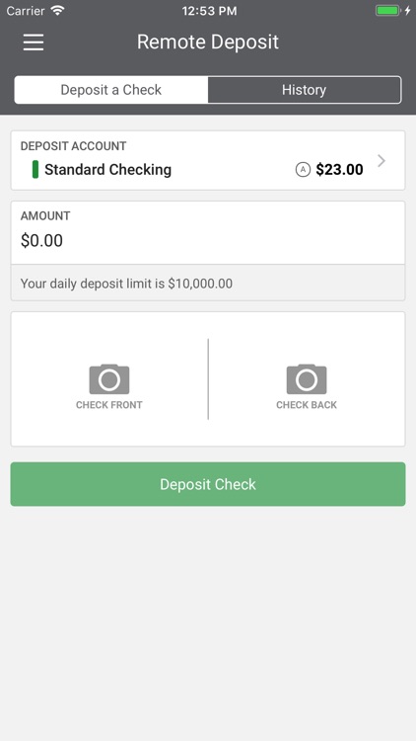Submit with the Deposit Check button
The height and width of the screenshot is (741, 416).
[x=208, y=484]
